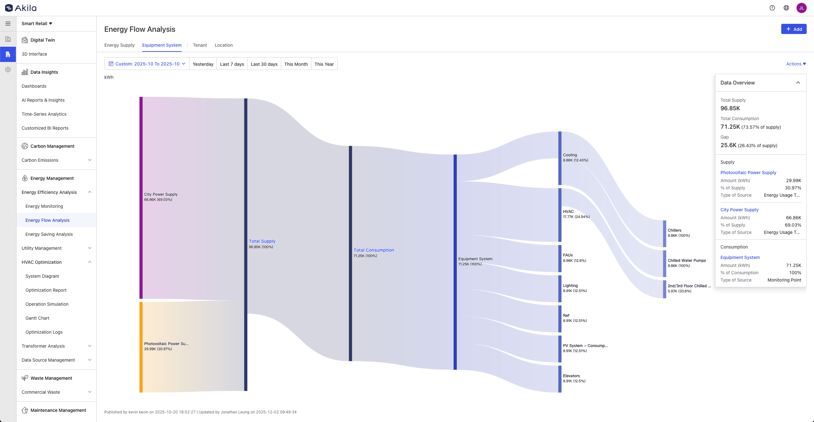
Task: Expand the Carbon Emissions submenu
Action: pos(90,160)
